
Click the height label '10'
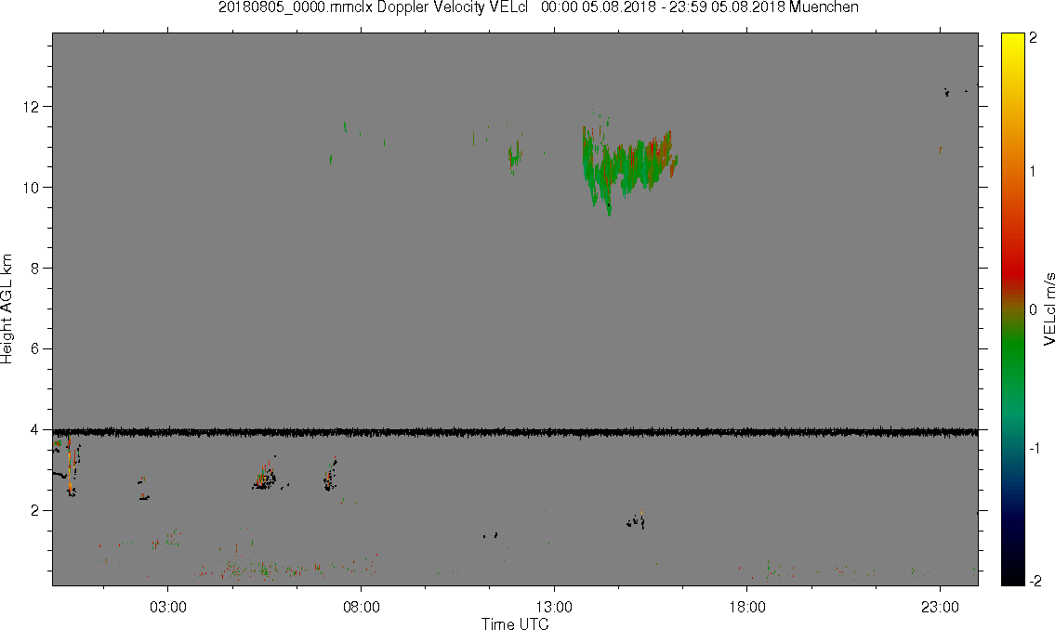coord(31,188)
